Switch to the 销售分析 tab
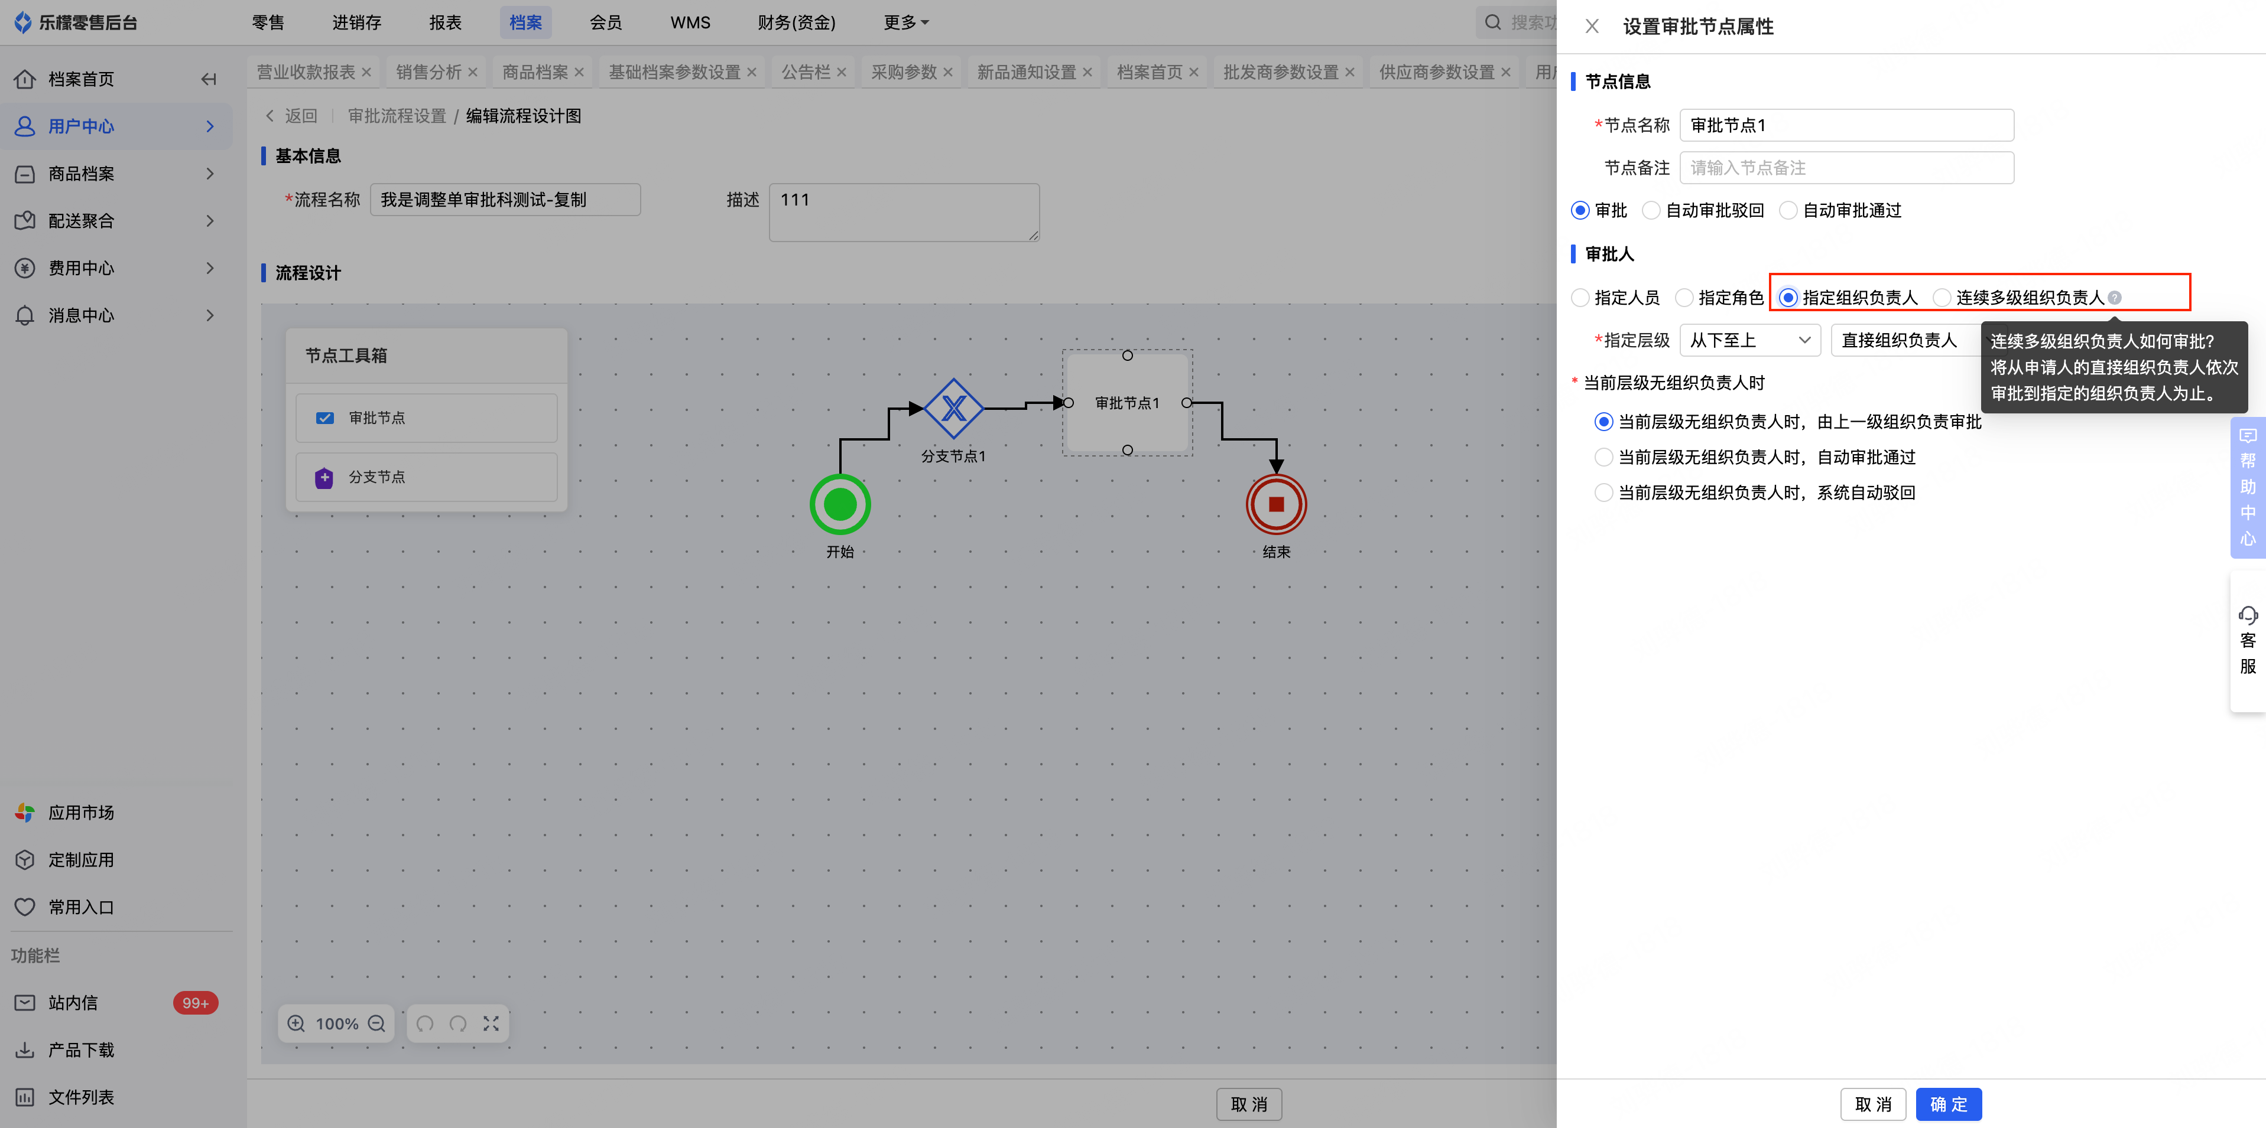This screenshot has height=1128, width=2266. 428,72
